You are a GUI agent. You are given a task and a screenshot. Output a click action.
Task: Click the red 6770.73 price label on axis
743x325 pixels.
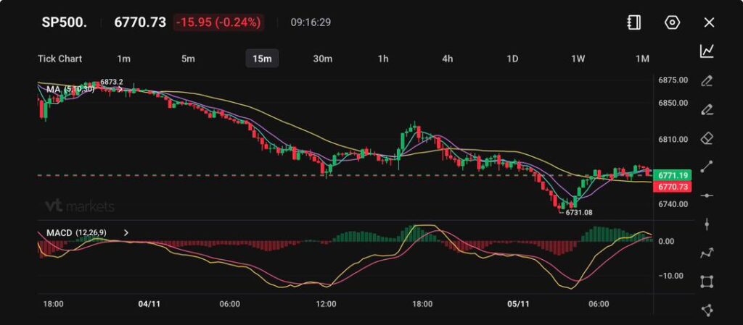coord(672,187)
